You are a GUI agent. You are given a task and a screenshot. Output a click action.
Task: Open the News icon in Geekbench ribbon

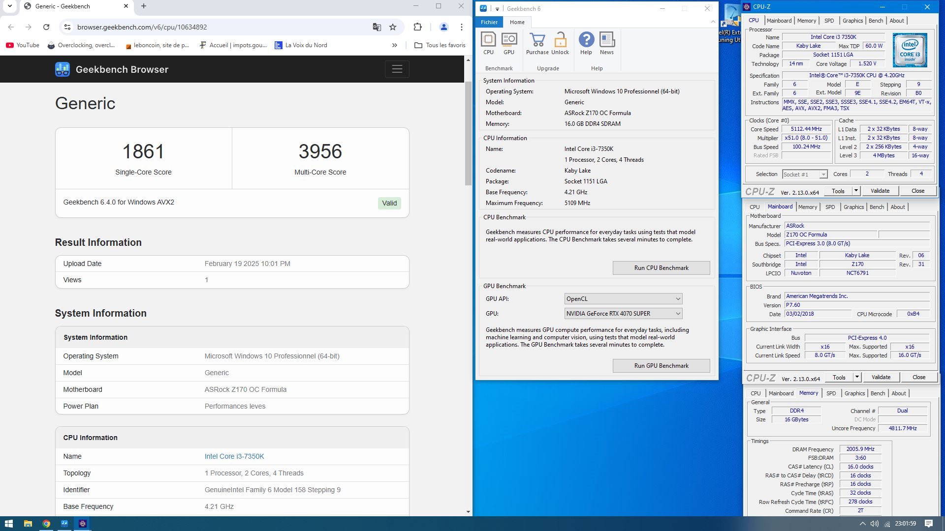[607, 43]
